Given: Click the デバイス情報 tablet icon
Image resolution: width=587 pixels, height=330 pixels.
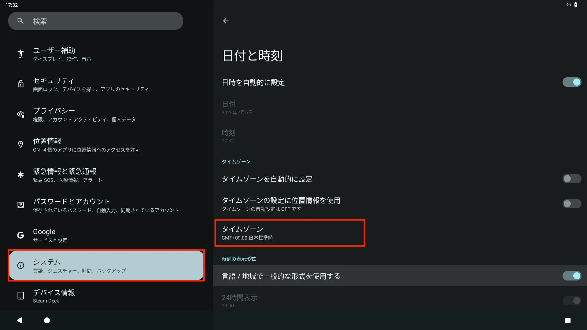Looking at the screenshot, I should coord(20,295).
